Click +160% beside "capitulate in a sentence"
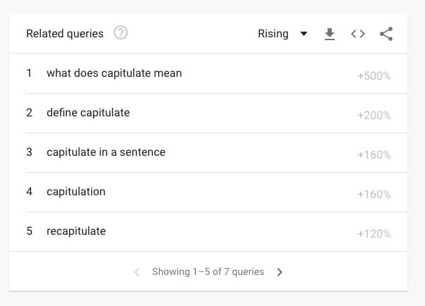 coord(373,155)
